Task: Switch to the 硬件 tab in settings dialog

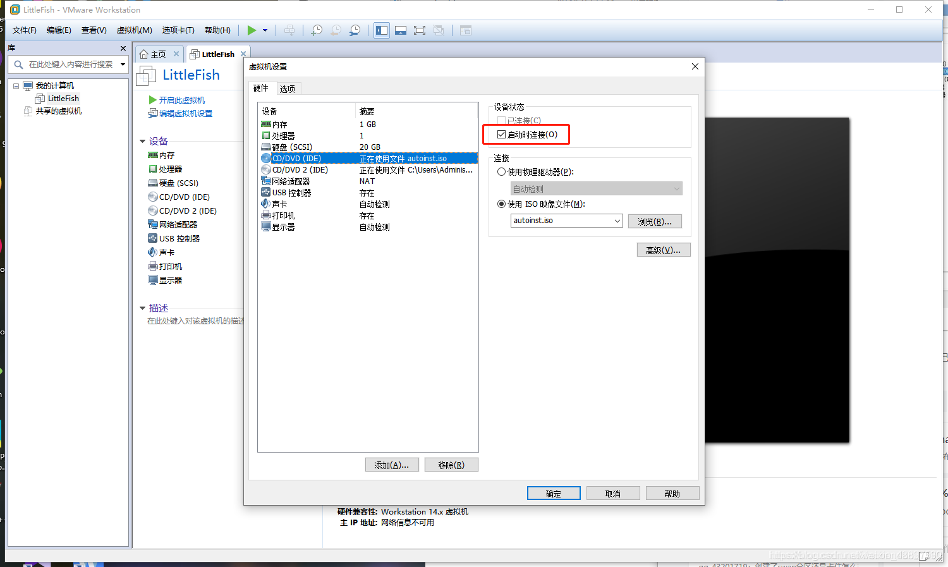Action: point(261,88)
